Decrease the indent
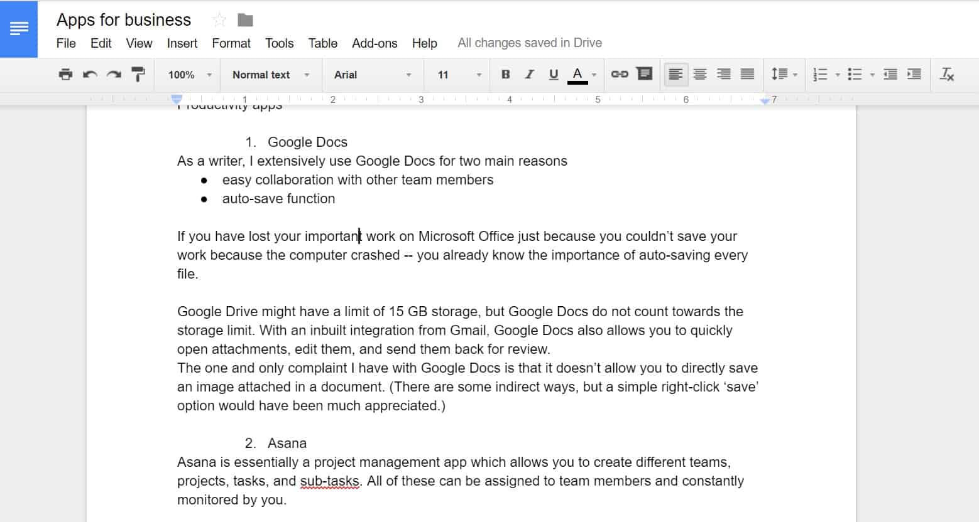Viewport: 979px width, 522px height. 890,75
